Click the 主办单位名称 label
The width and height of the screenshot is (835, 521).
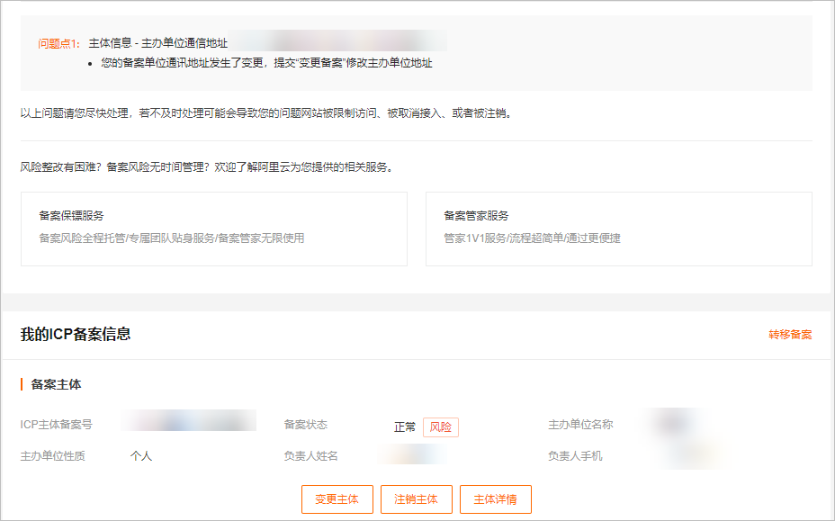click(580, 425)
